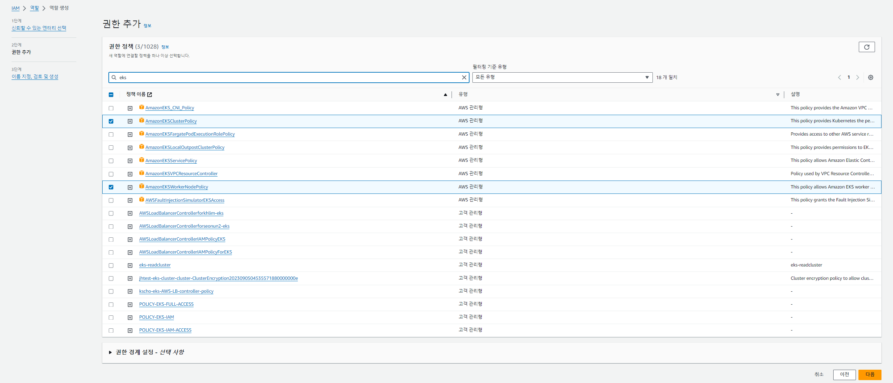This screenshot has width=893, height=383.
Task: Expand the AWSFaultInjectionSimulatorEKSAccess row
Action: tap(130, 200)
